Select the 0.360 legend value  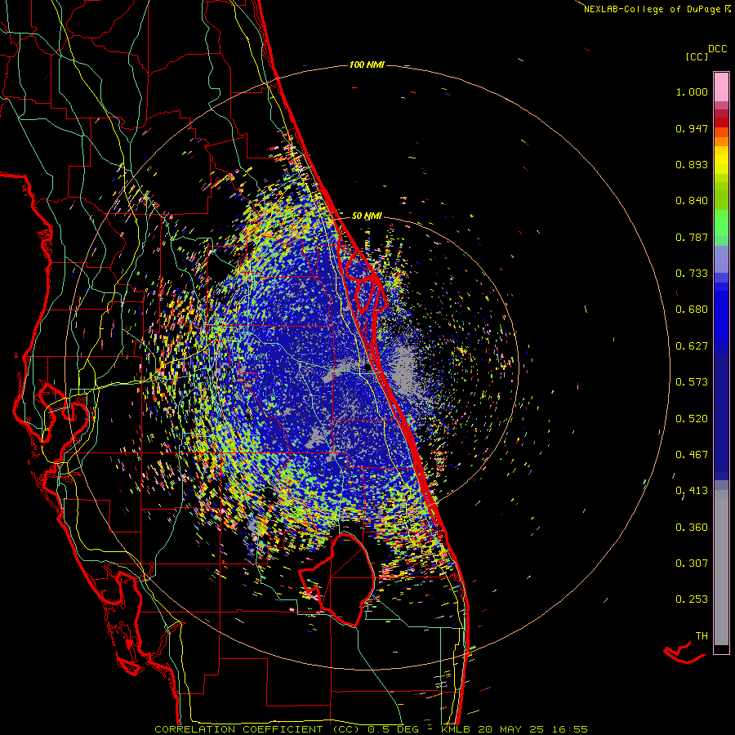click(692, 528)
